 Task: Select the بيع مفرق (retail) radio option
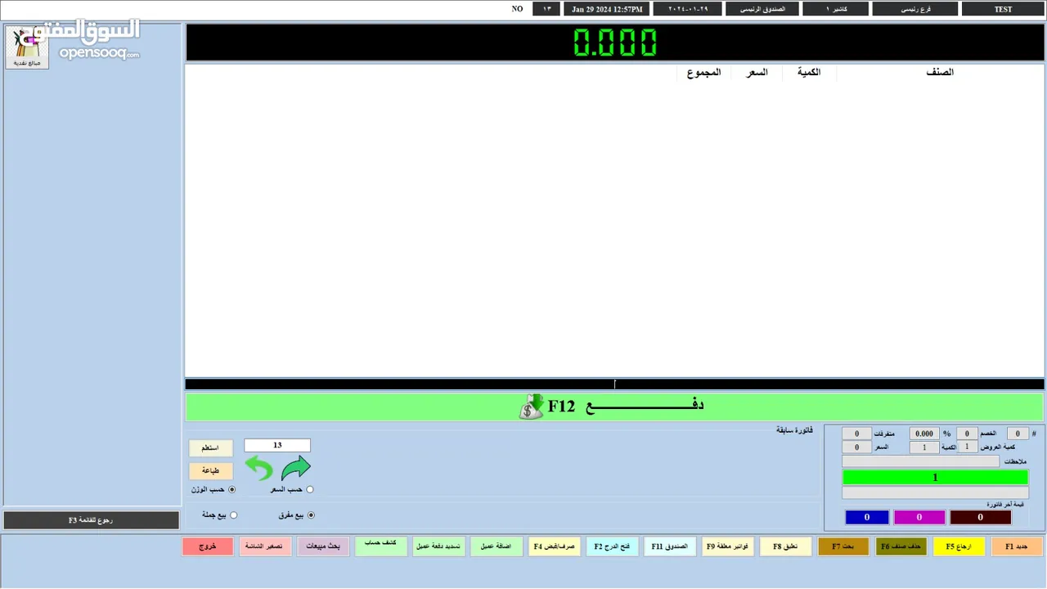tap(311, 515)
